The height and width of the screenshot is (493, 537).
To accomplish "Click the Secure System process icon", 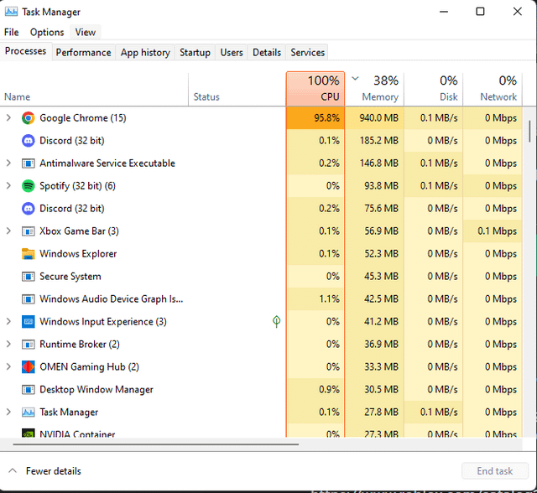I will (x=28, y=277).
